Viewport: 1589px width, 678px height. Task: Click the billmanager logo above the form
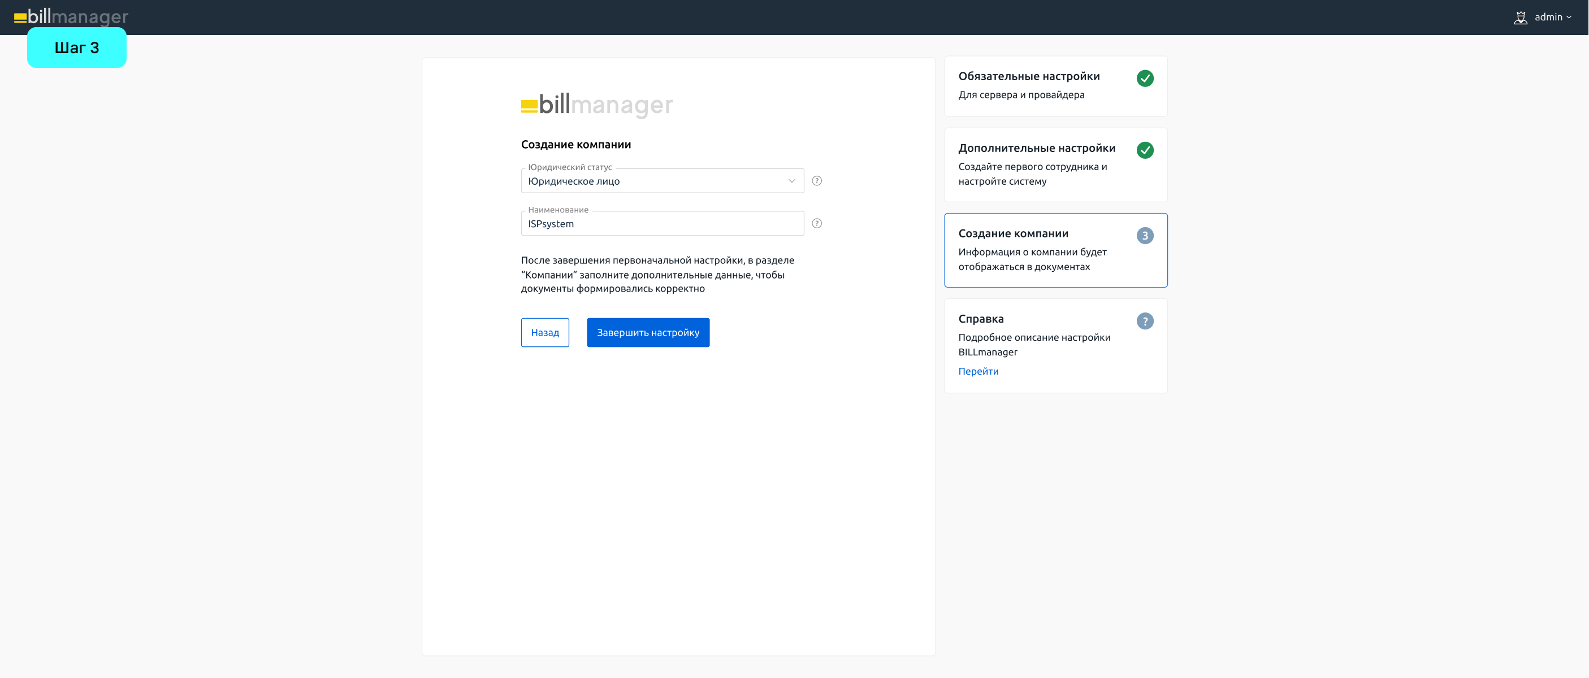pyautogui.click(x=596, y=105)
